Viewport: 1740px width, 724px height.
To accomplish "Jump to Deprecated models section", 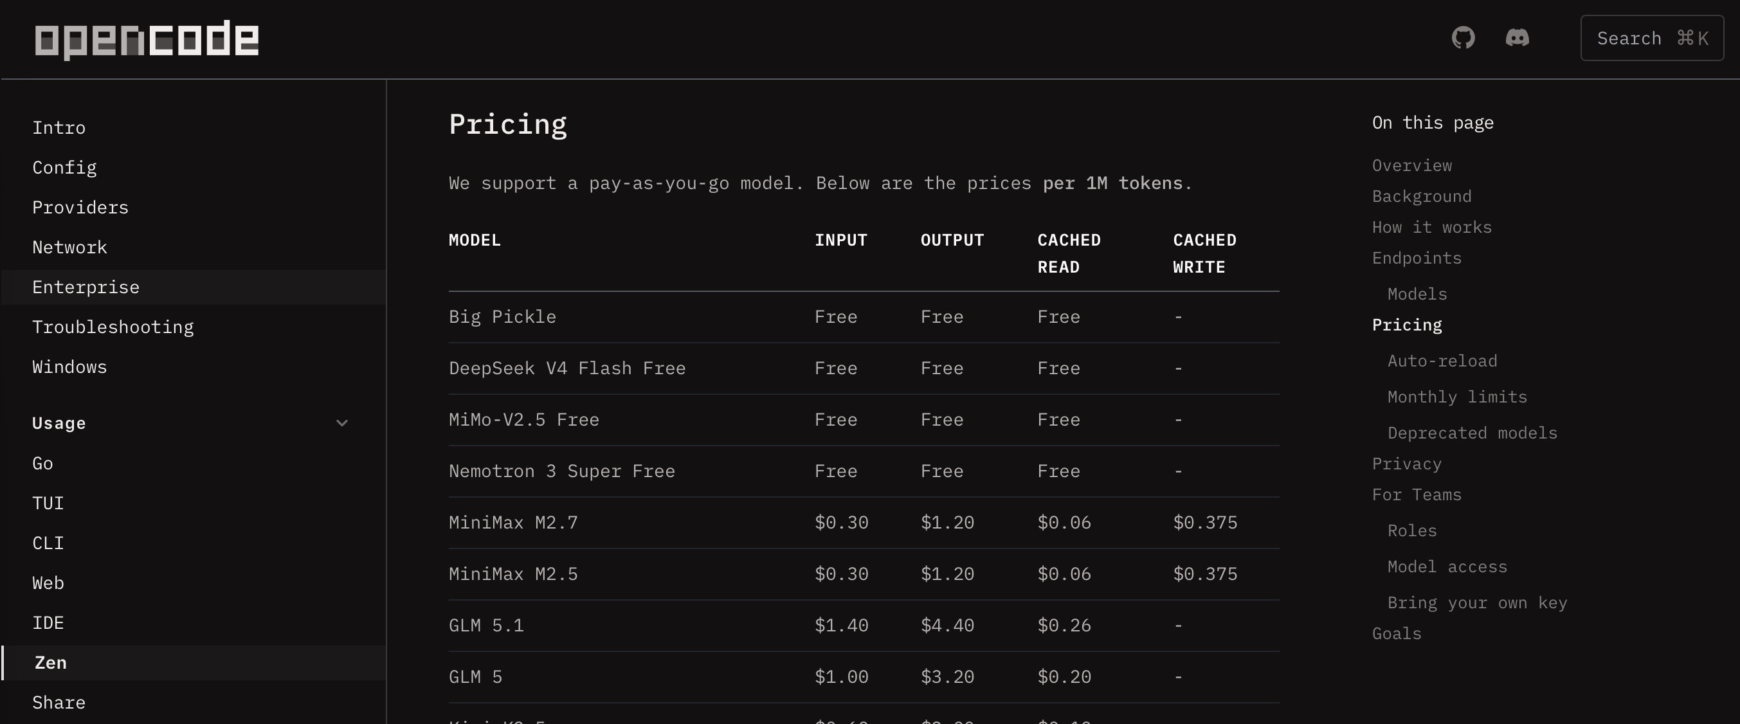I will (x=1473, y=433).
